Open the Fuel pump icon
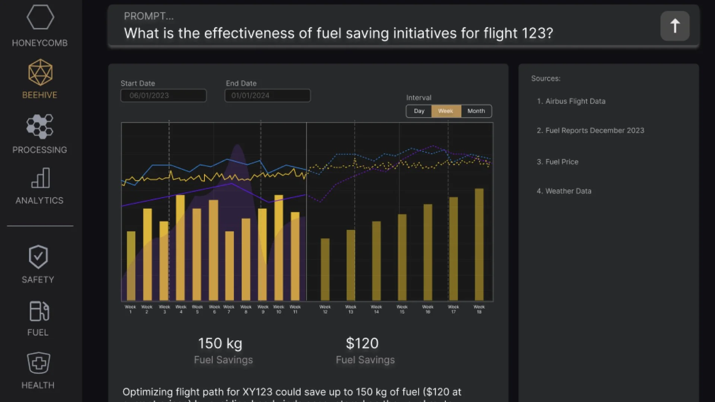Viewport: 715px width, 402px height. 39,311
